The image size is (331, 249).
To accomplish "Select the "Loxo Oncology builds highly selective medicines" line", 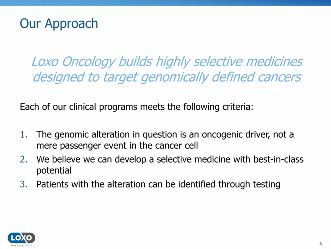I will pyautogui.click(x=166, y=62).
